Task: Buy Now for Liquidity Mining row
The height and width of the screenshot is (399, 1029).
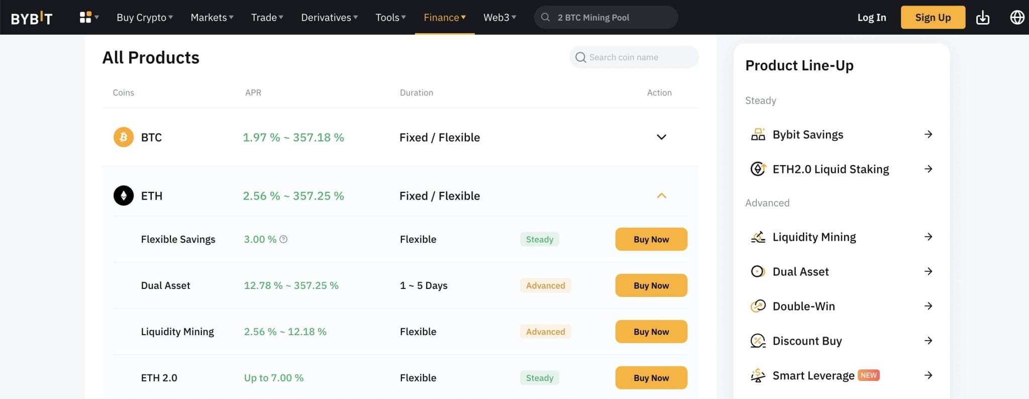Action: 651,332
